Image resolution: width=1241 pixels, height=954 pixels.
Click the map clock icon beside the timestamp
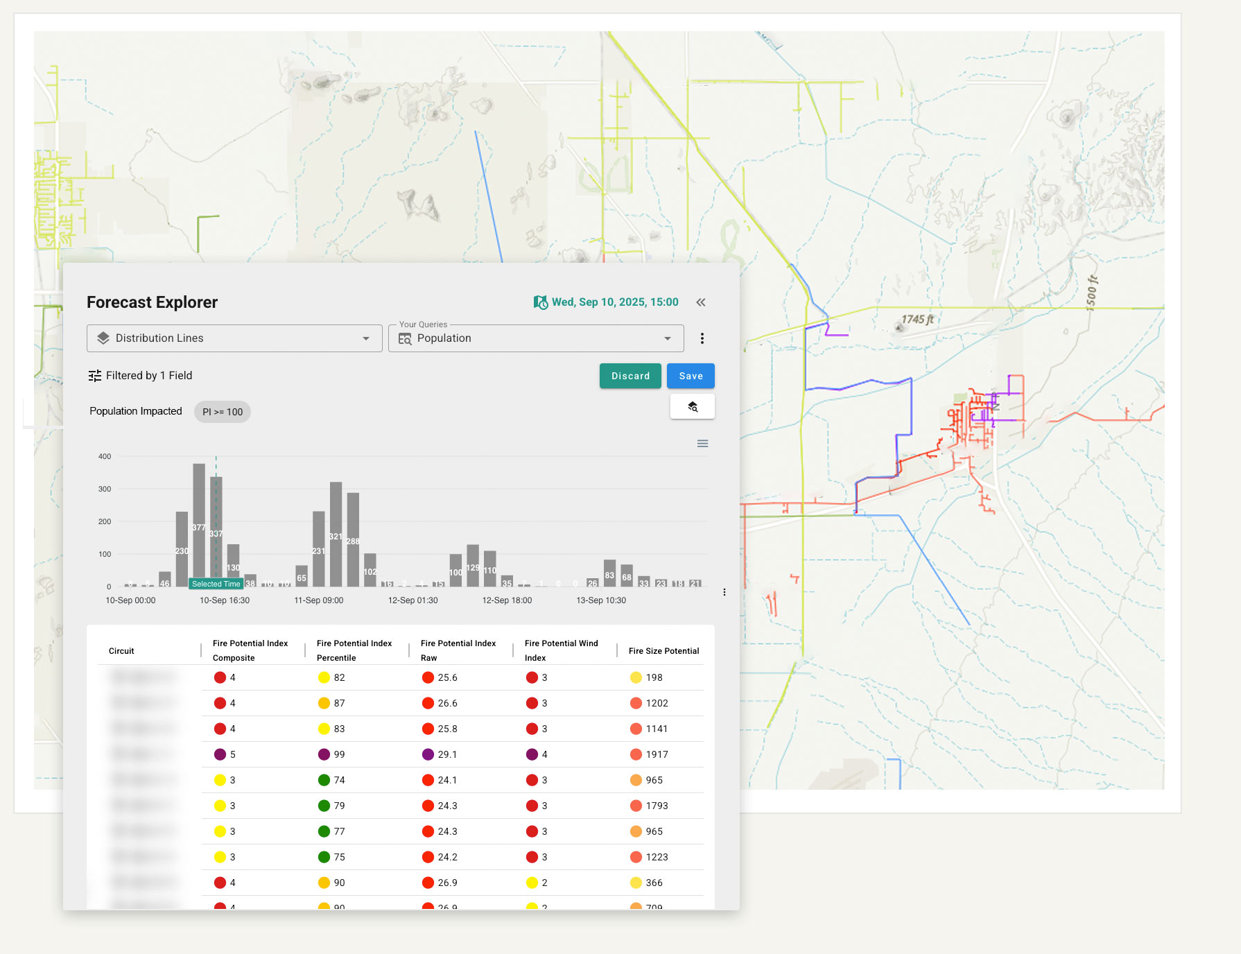coord(540,302)
